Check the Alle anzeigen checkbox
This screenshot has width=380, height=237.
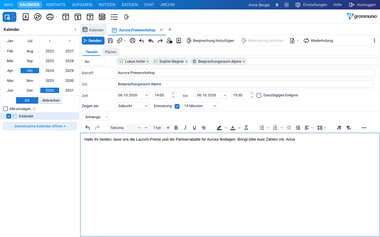click(6, 109)
